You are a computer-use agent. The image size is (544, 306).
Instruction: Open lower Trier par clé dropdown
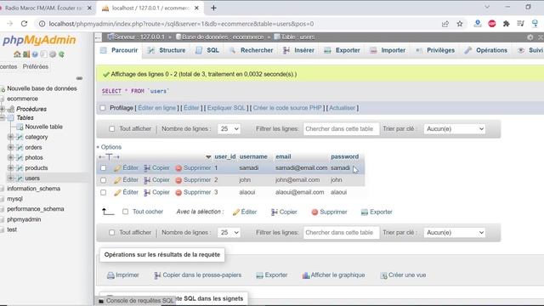(x=455, y=232)
